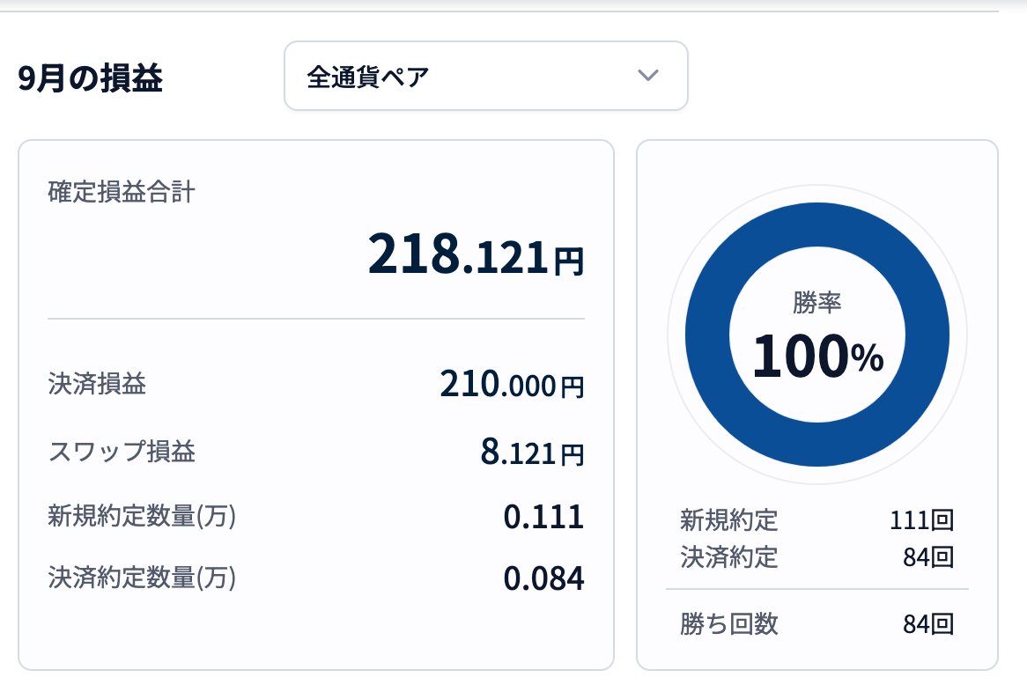Click the dropdown chevron arrow
The height and width of the screenshot is (692, 1027).
pyautogui.click(x=647, y=76)
